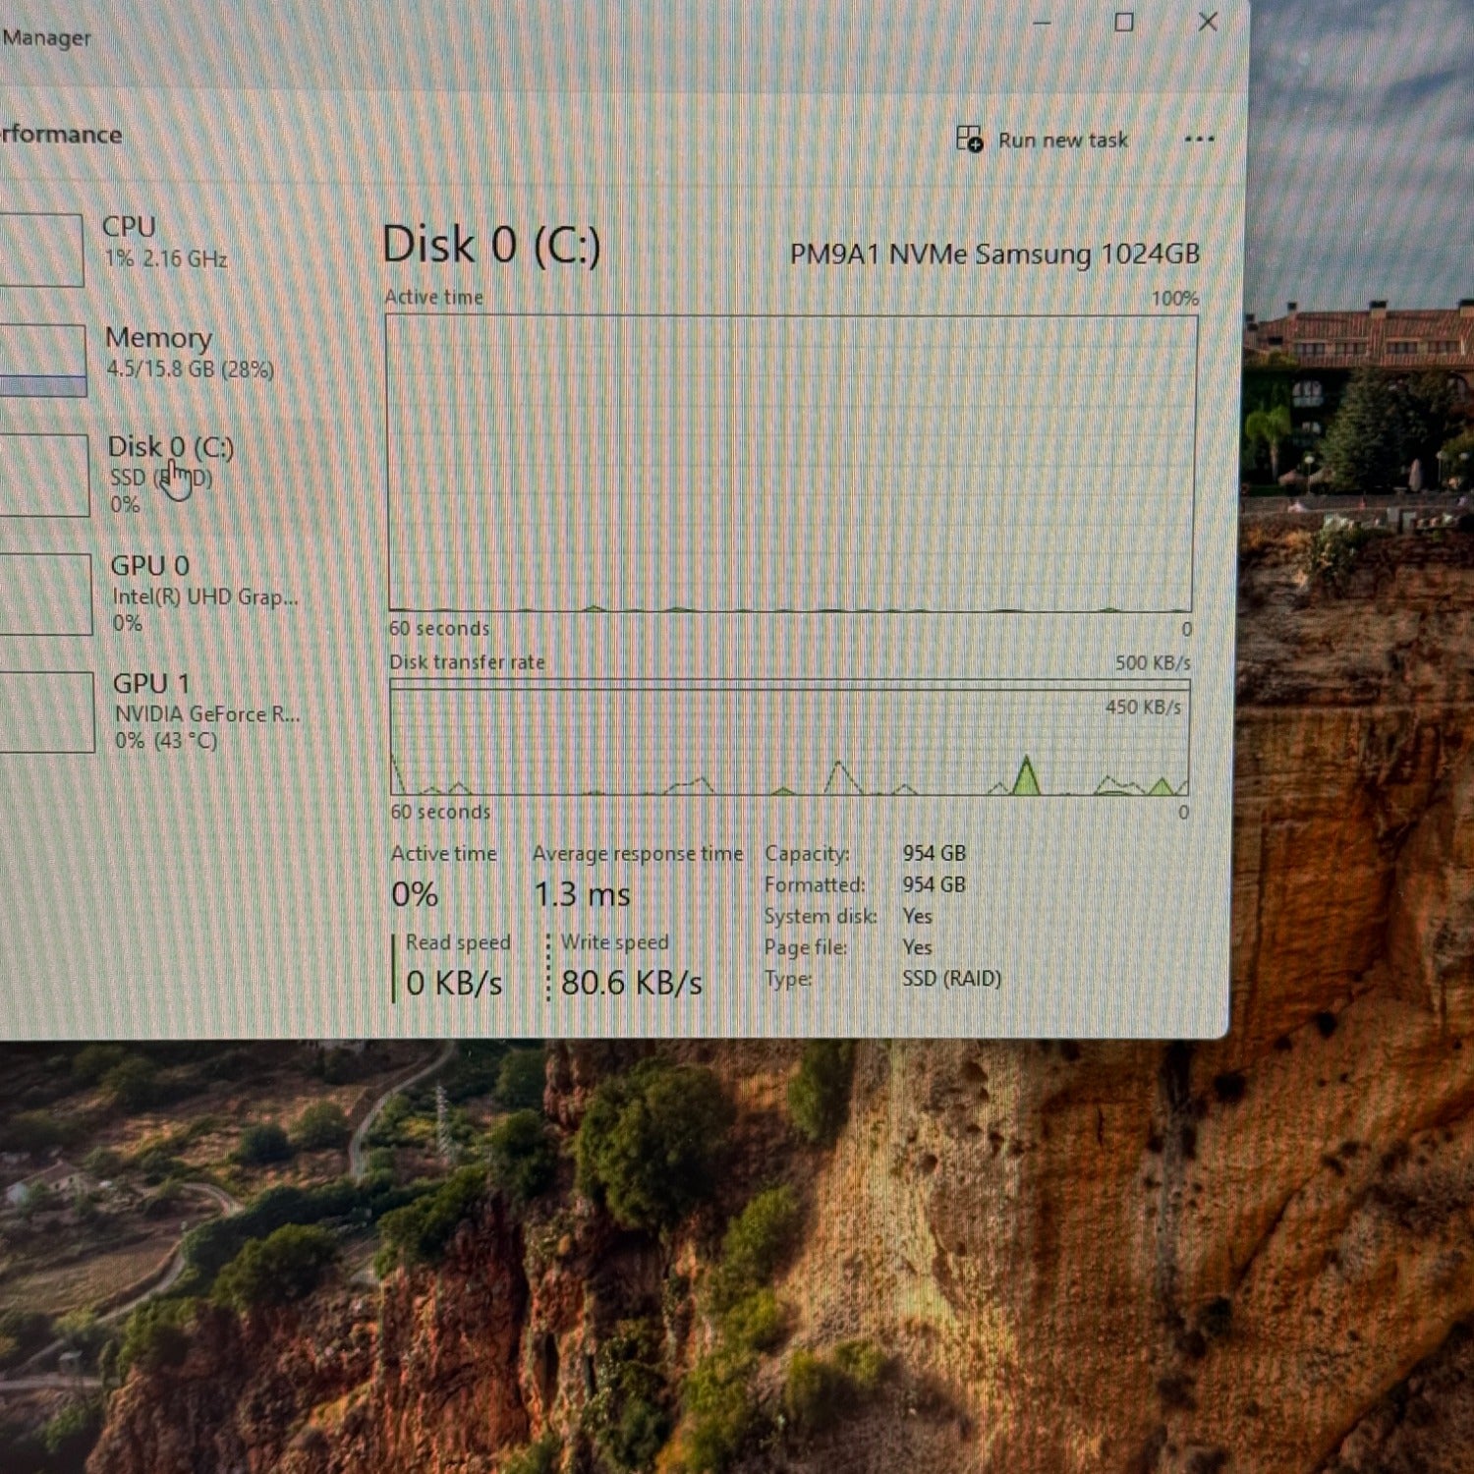The height and width of the screenshot is (1474, 1474).
Task: Click the GPU 0 mini graph thumbnail
Action: click(45, 595)
